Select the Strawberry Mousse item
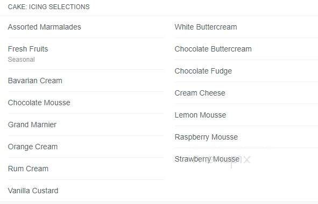 pos(207,159)
